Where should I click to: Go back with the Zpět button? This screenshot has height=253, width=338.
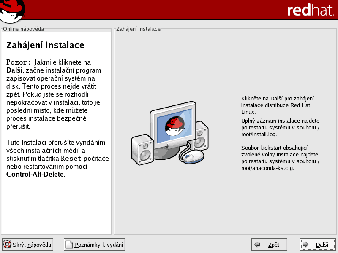(269, 245)
